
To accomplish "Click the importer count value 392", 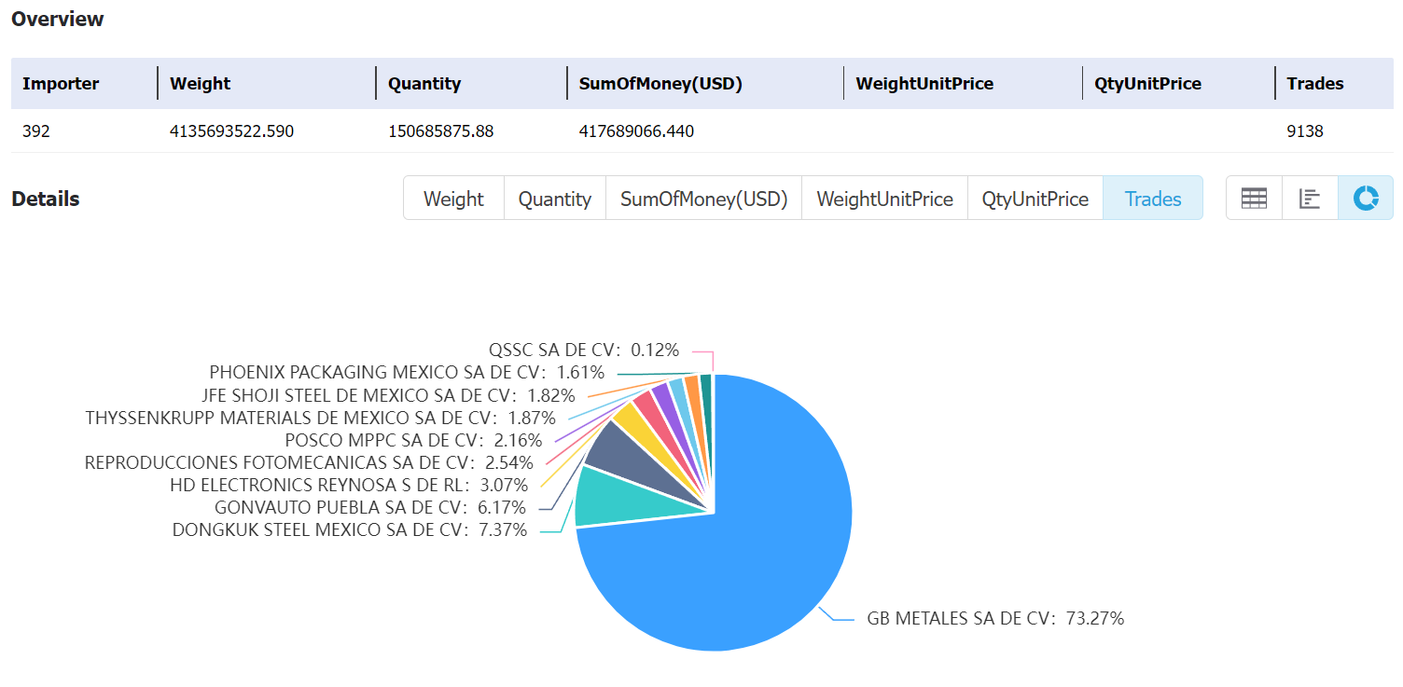I will (x=36, y=131).
